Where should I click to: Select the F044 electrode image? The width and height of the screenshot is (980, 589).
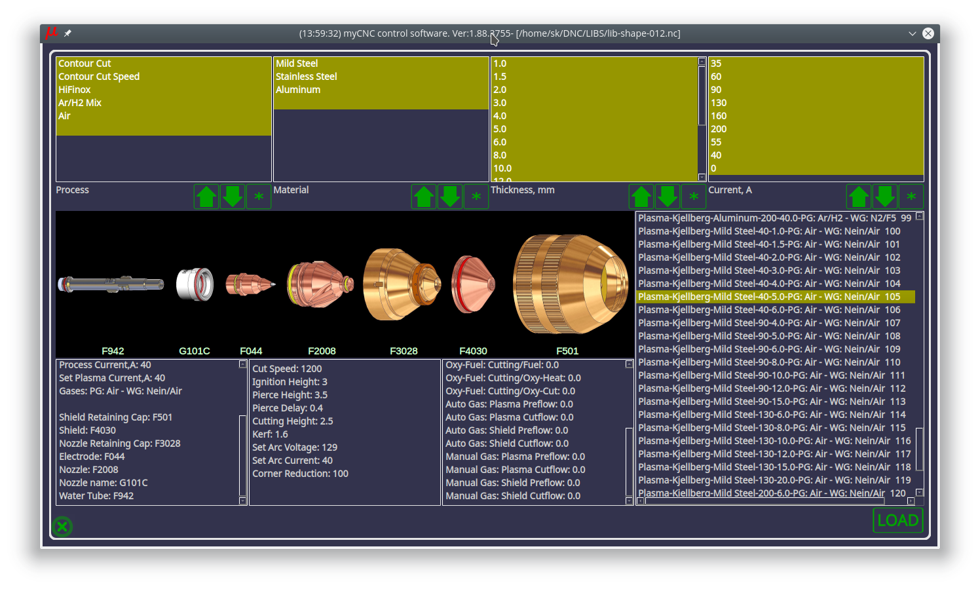(x=251, y=284)
